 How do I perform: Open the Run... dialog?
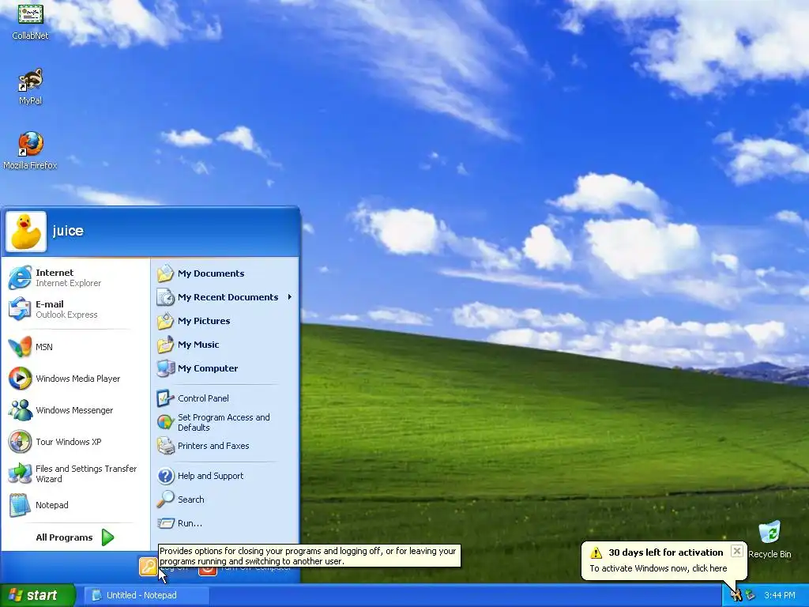pyautogui.click(x=225, y=523)
